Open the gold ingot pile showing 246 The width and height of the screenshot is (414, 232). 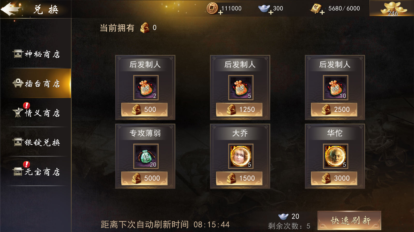393,9
